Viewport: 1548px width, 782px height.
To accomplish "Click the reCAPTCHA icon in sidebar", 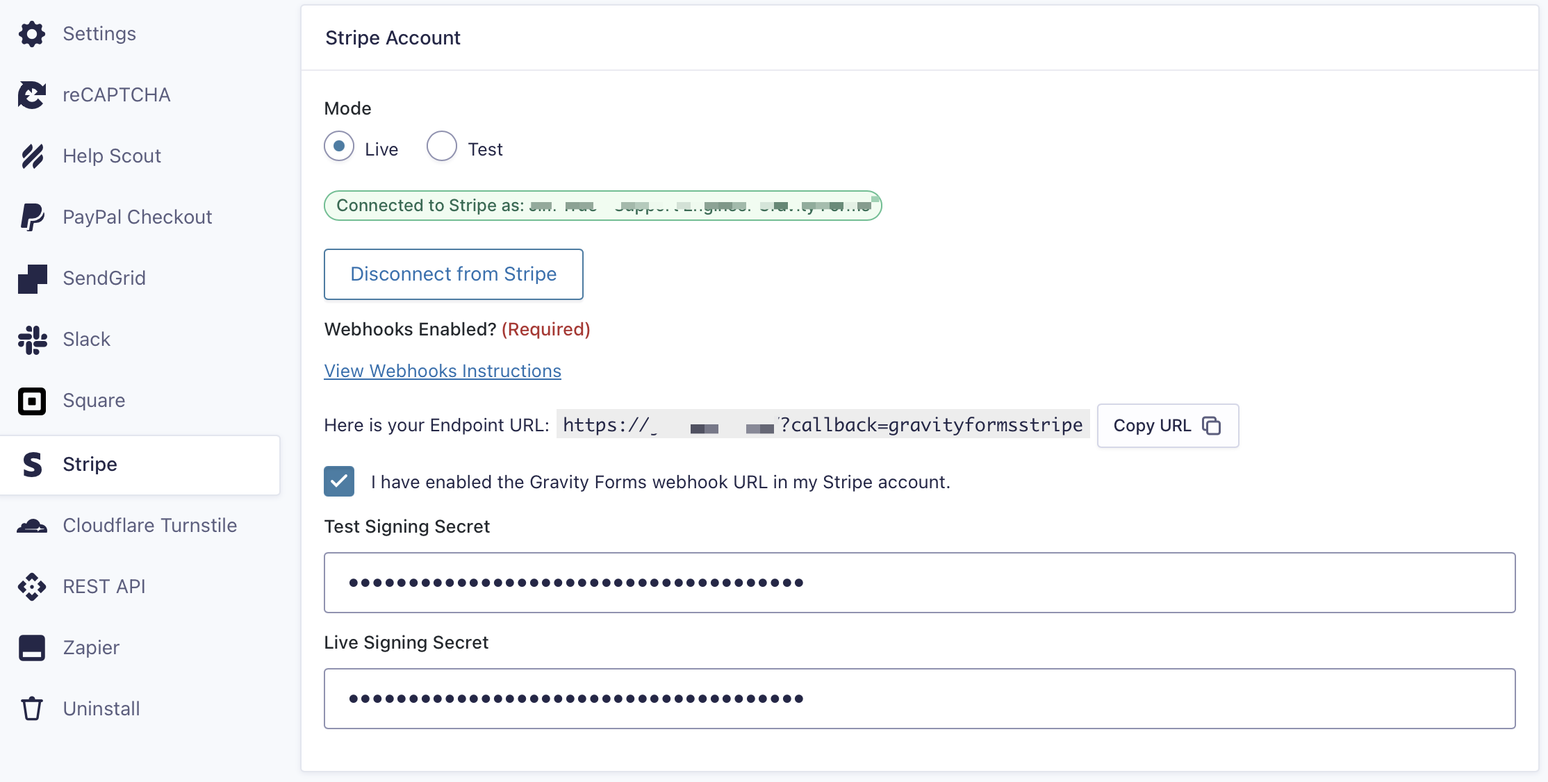I will click(32, 94).
